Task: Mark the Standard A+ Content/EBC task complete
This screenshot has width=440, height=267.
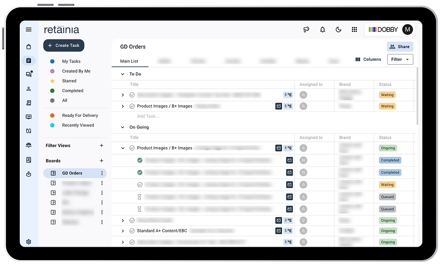Action: pos(132,230)
